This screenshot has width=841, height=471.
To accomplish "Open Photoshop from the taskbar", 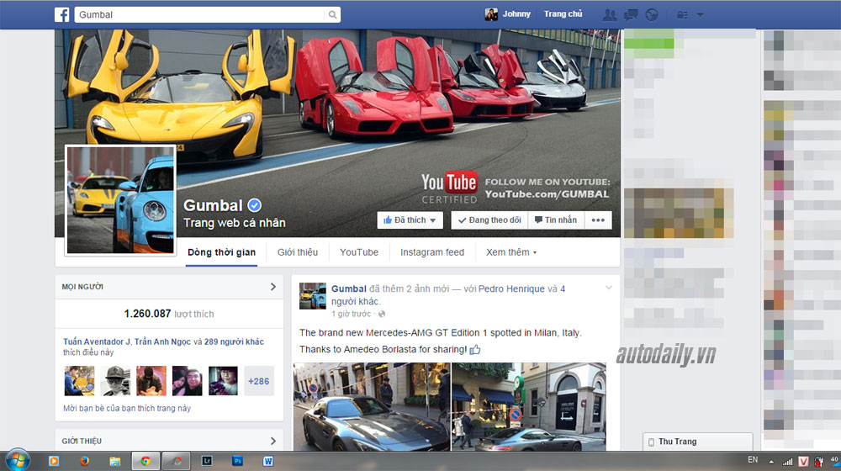I will pyautogui.click(x=238, y=461).
